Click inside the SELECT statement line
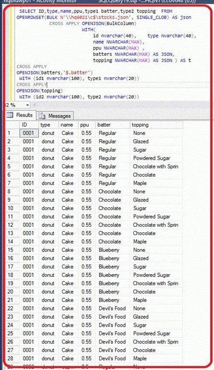The image size is (214, 370). click(x=95, y=11)
